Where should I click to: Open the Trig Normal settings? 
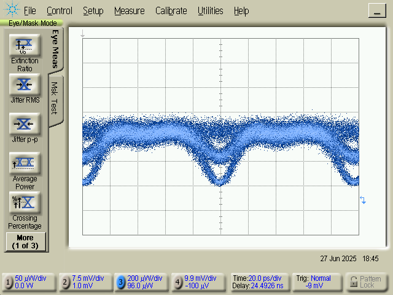pyautogui.click(x=316, y=282)
